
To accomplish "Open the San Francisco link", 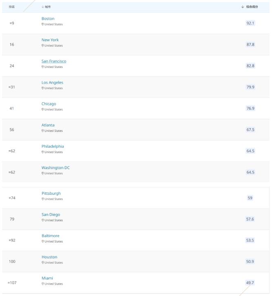I will point(54,61).
